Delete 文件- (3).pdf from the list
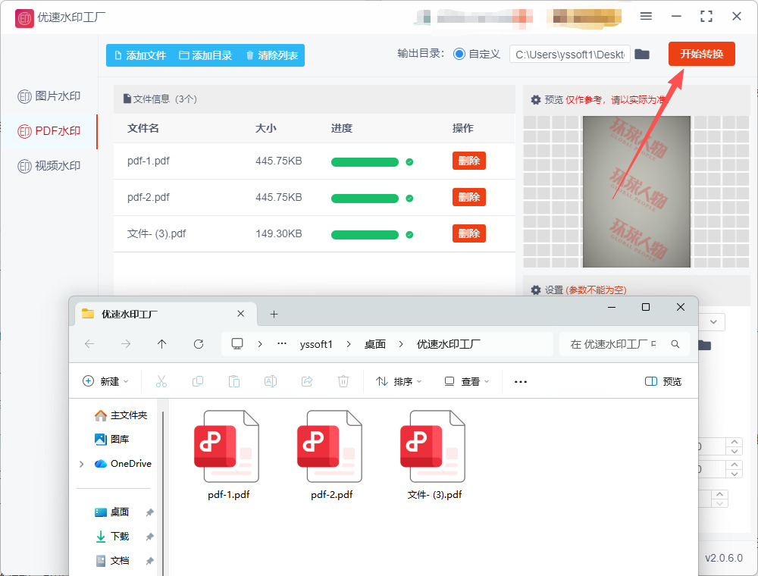This screenshot has width=758, height=576. pos(469,233)
